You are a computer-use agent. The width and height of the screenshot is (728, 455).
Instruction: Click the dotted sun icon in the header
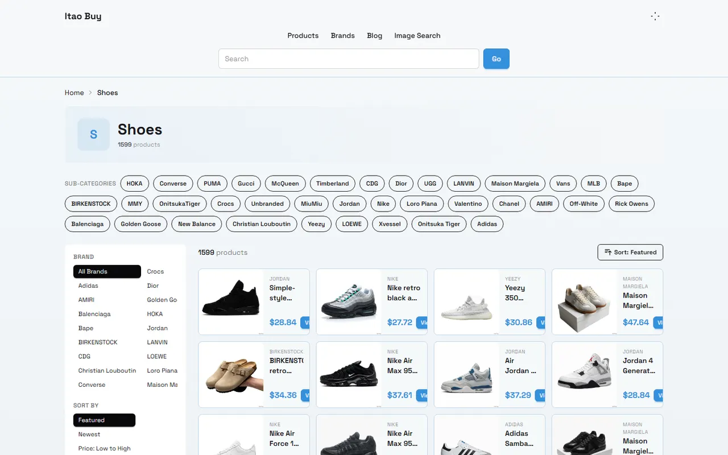point(655,16)
